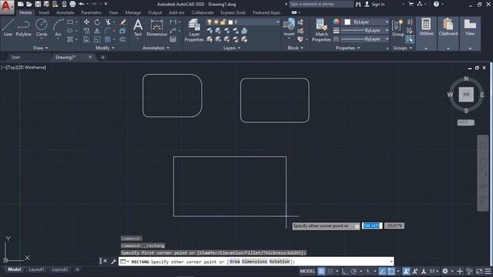Switch to the Insert ribbon tab
The height and width of the screenshot is (277, 493).
(x=44, y=12)
